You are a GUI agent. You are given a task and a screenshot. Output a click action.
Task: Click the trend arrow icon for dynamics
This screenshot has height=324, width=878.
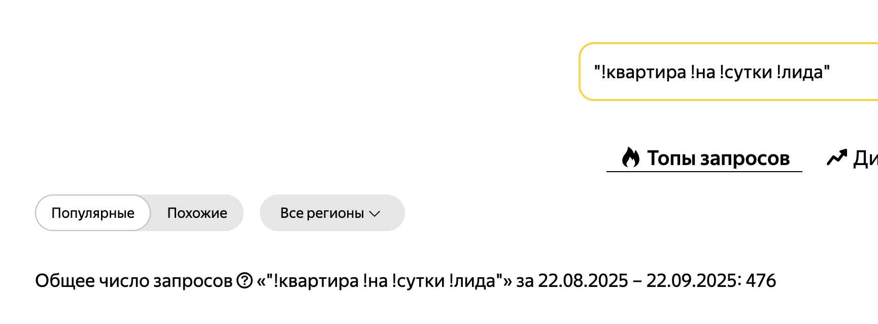(x=837, y=158)
